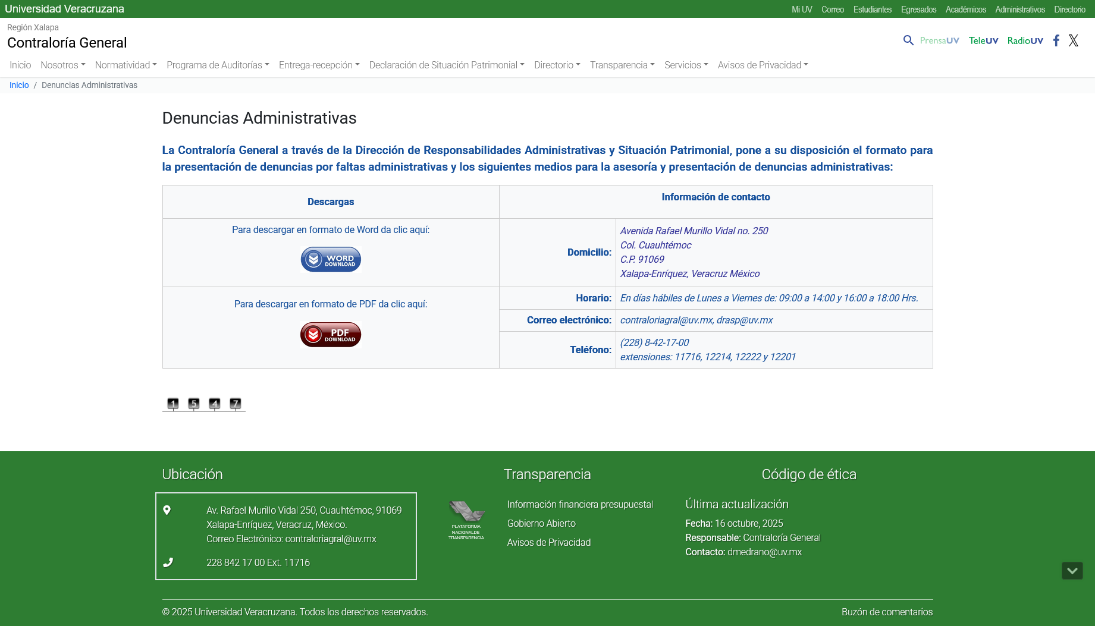Click the search magnifier icon
1095x626 pixels.
pyautogui.click(x=908, y=40)
